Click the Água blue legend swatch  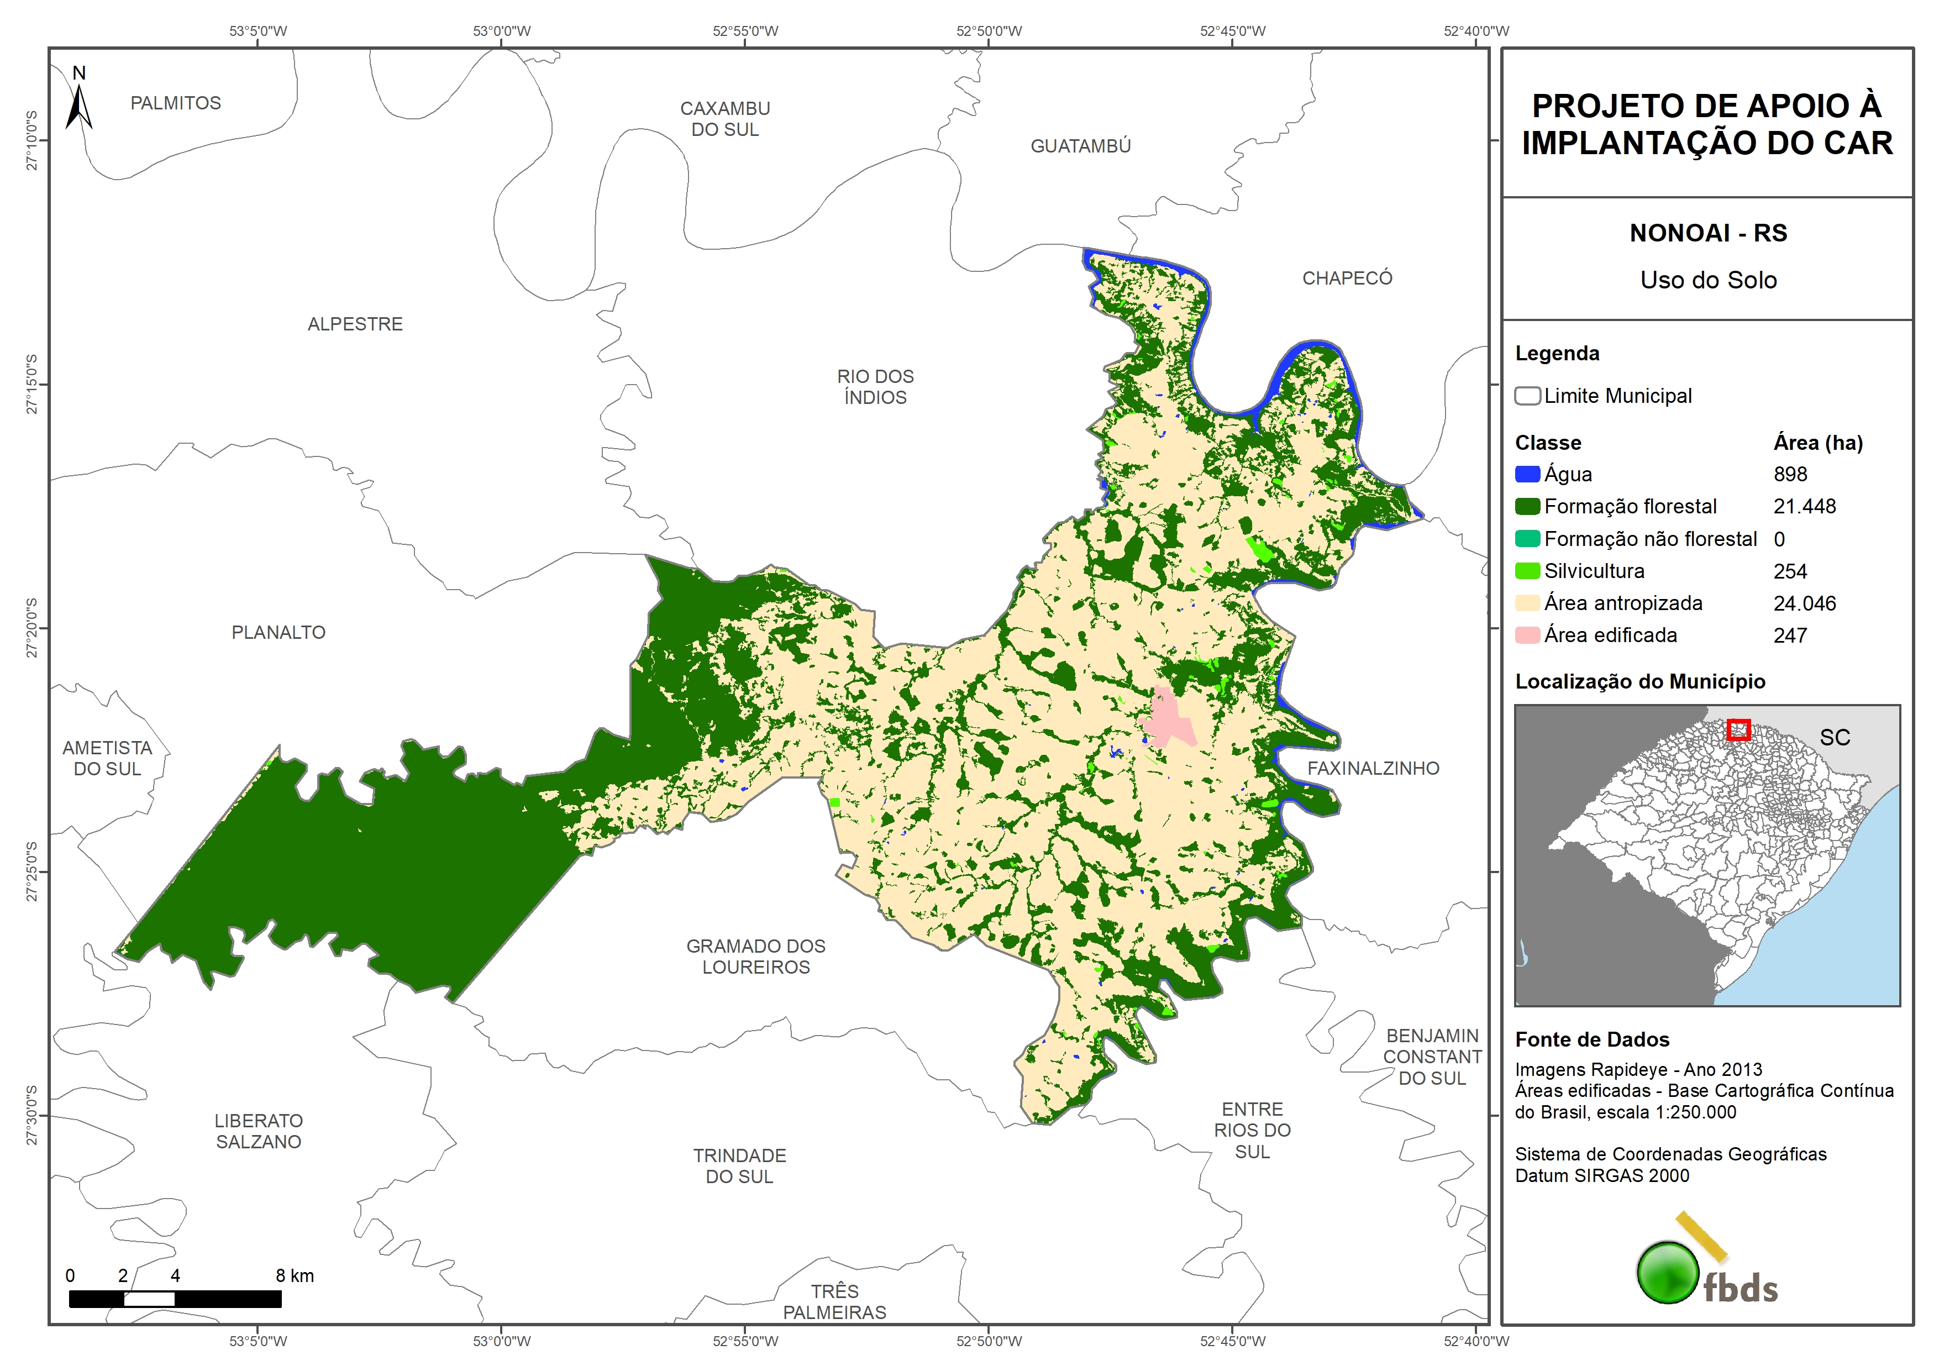[x=1527, y=475]
